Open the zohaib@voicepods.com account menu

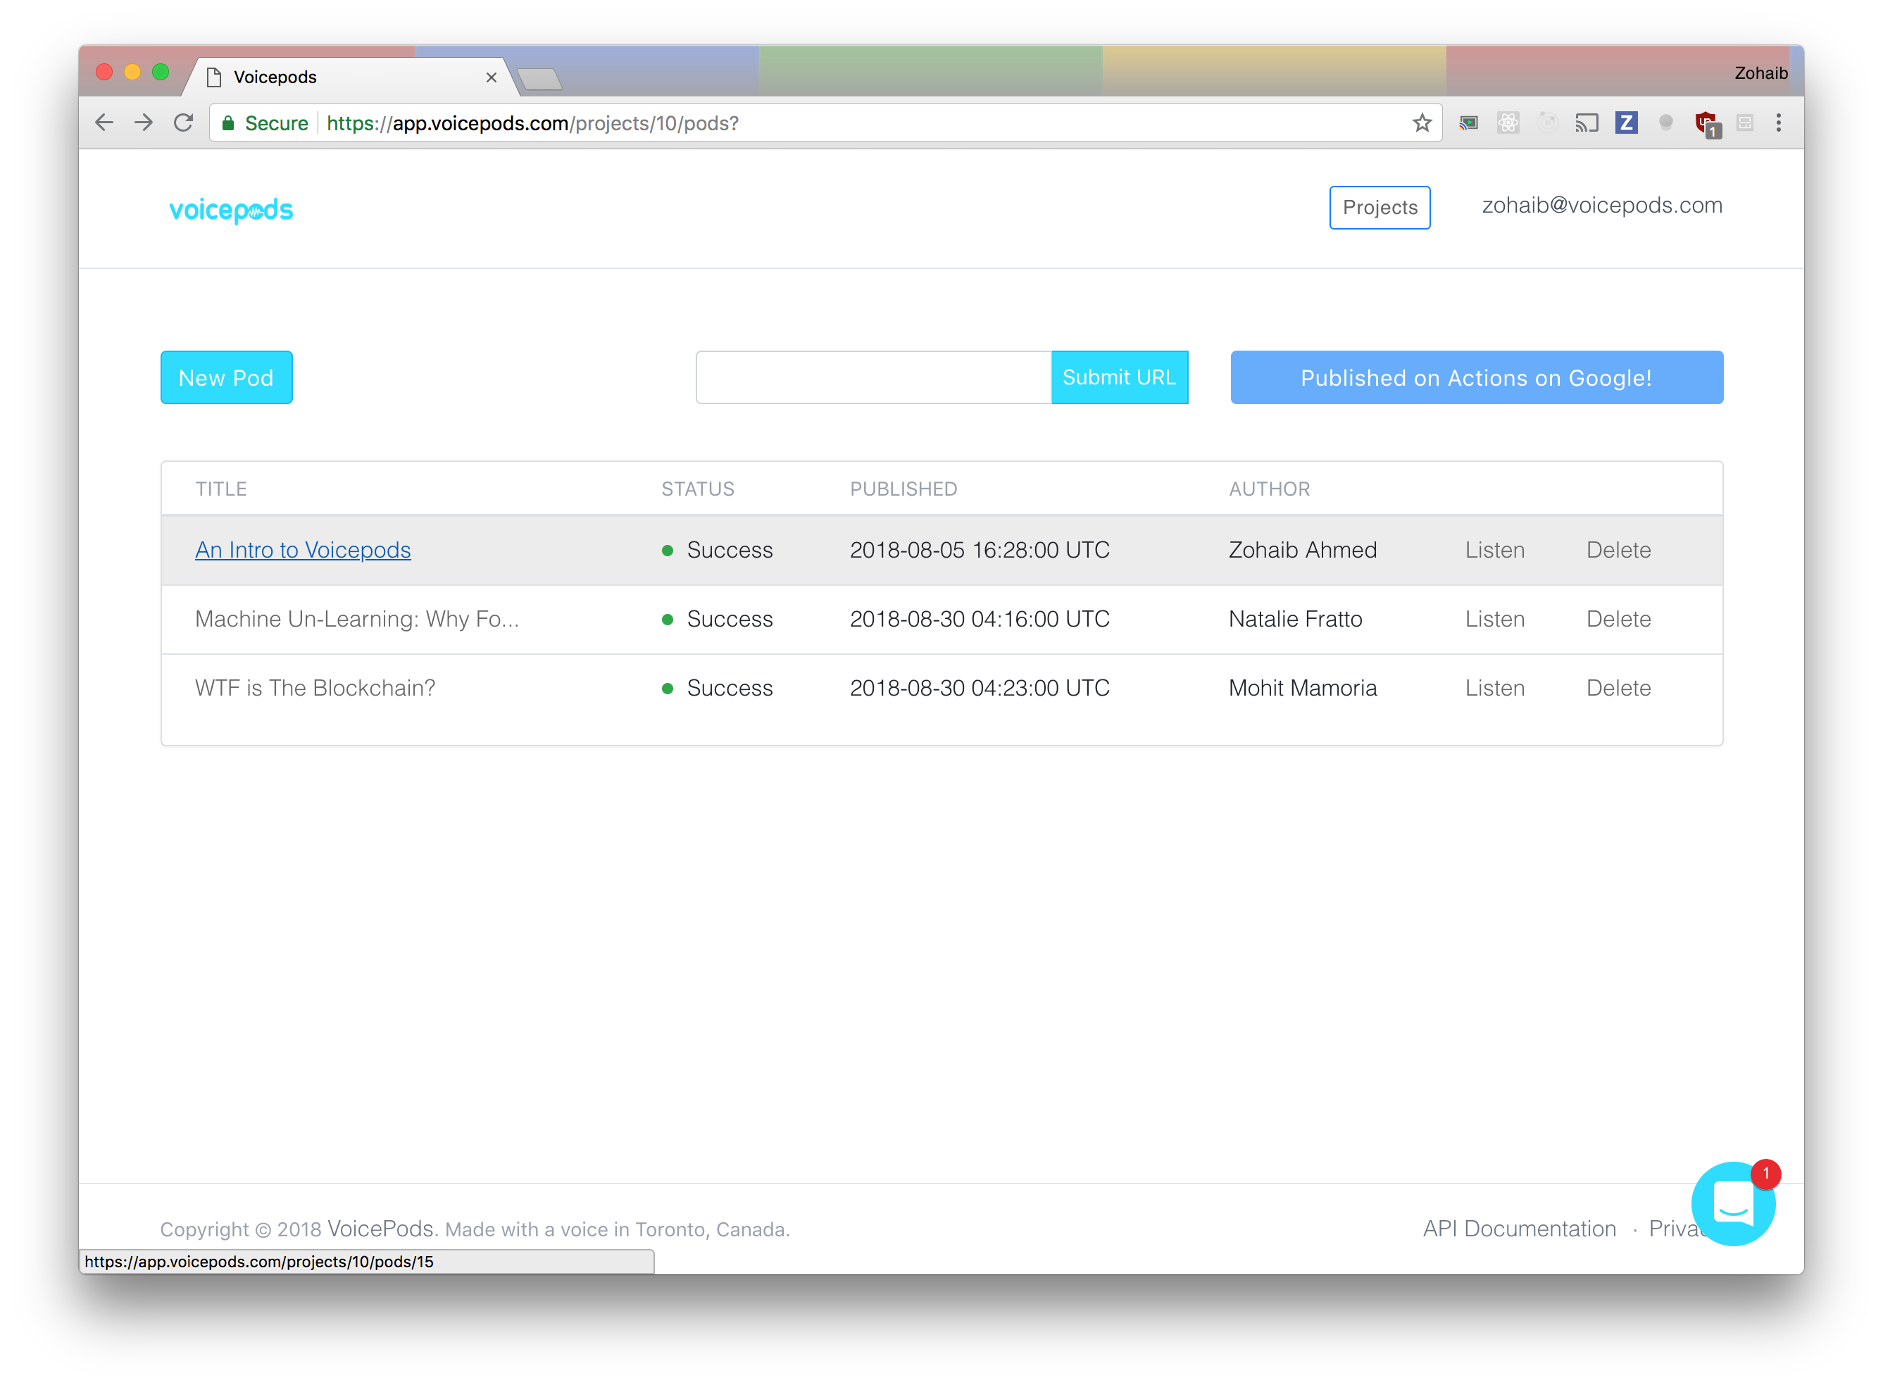1601,206
